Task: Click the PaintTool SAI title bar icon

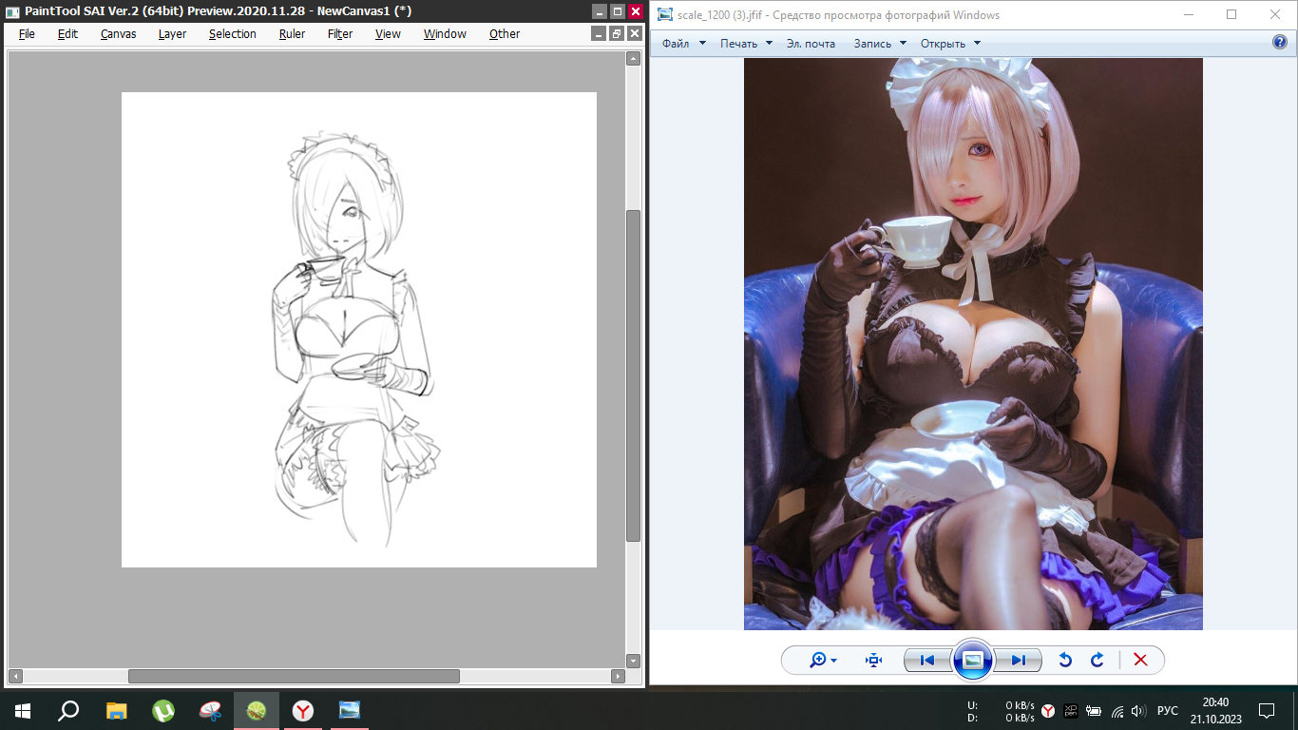Action: coord(13,11)
